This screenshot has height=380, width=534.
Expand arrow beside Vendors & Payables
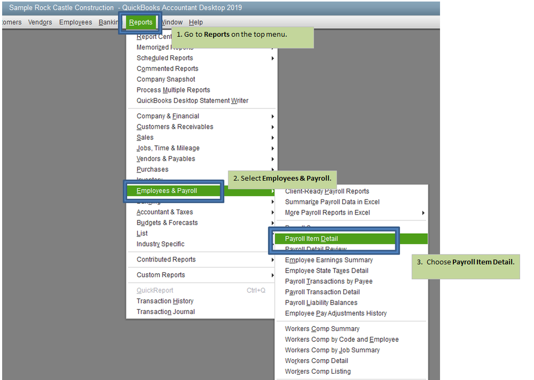[x=273, y=159]
